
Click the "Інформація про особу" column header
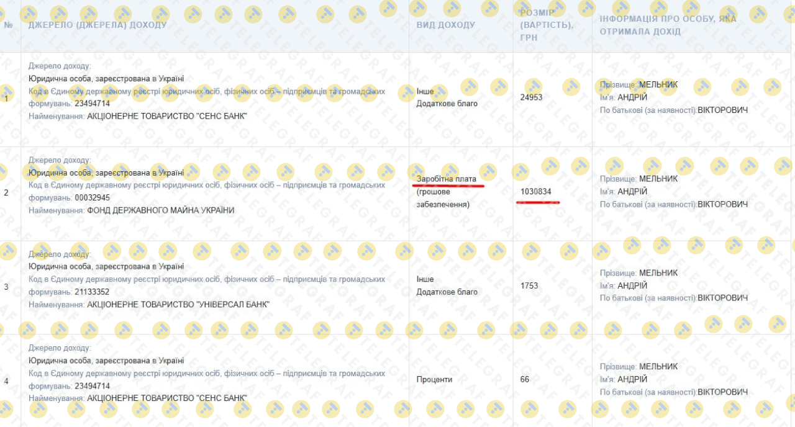[668, 25]
